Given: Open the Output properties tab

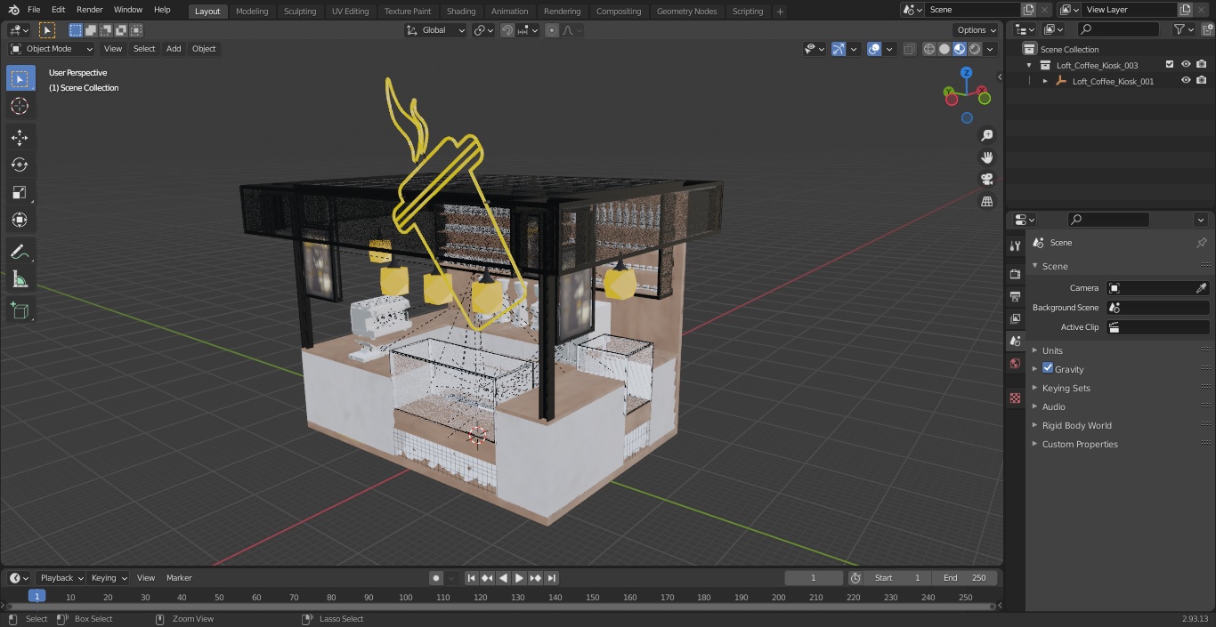Looking at the screenshot, I should click(x=1015, y=296).
